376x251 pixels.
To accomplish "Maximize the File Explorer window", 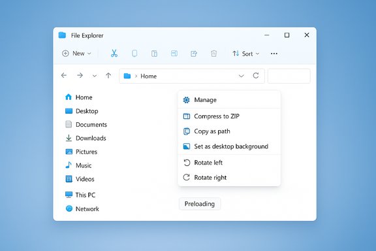I will 287,35.
